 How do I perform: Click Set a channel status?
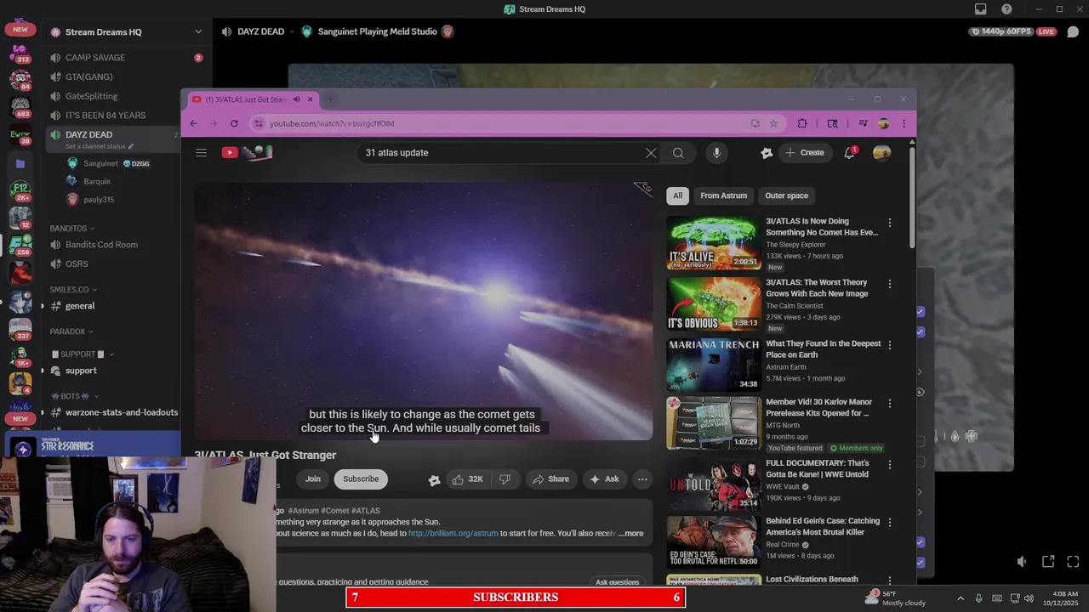100,146
